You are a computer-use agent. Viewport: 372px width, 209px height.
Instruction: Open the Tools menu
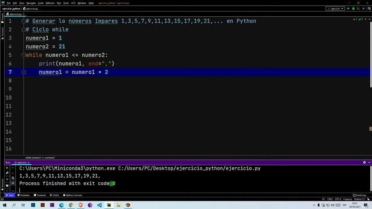tap(66, 3)
